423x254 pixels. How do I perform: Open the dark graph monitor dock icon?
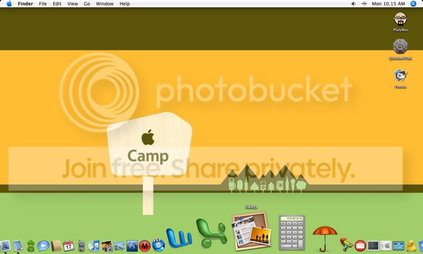pyautogui.click(x=373, y=246)
